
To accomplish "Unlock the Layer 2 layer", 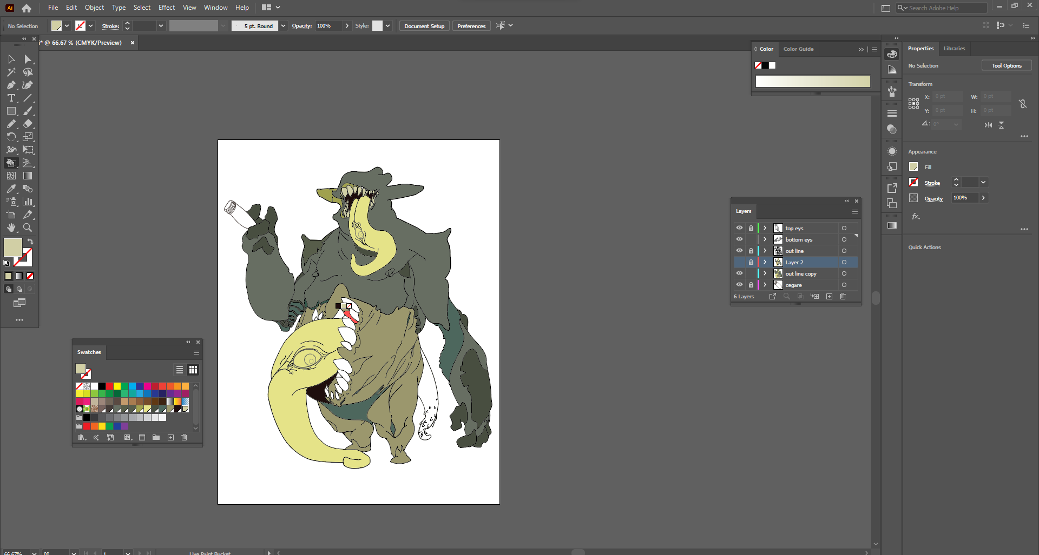I will pyautogui.click(x=751, y=262).
